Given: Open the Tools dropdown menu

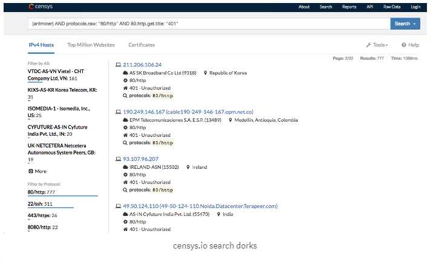Looking at the screenshot, I should (x=377, y=45).
